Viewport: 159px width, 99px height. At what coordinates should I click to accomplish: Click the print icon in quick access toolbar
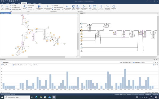pos(14,1)
